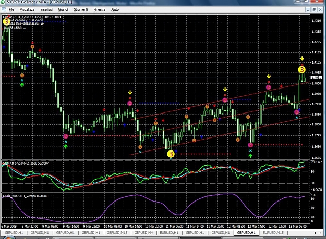Click the 100 level on Cycle indicator scale
The height and width of the screenshot is (239, 326).
click(x=313, y=195)
